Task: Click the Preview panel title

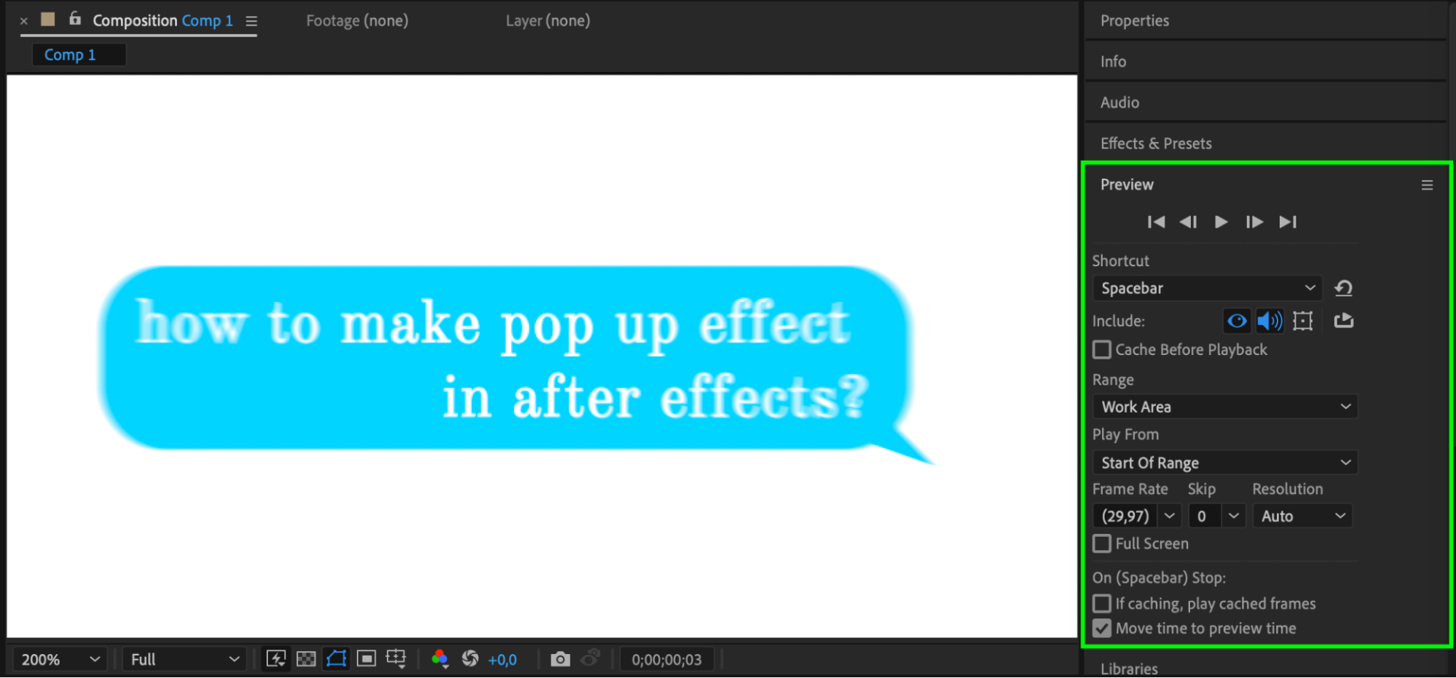Action: 1127,185
